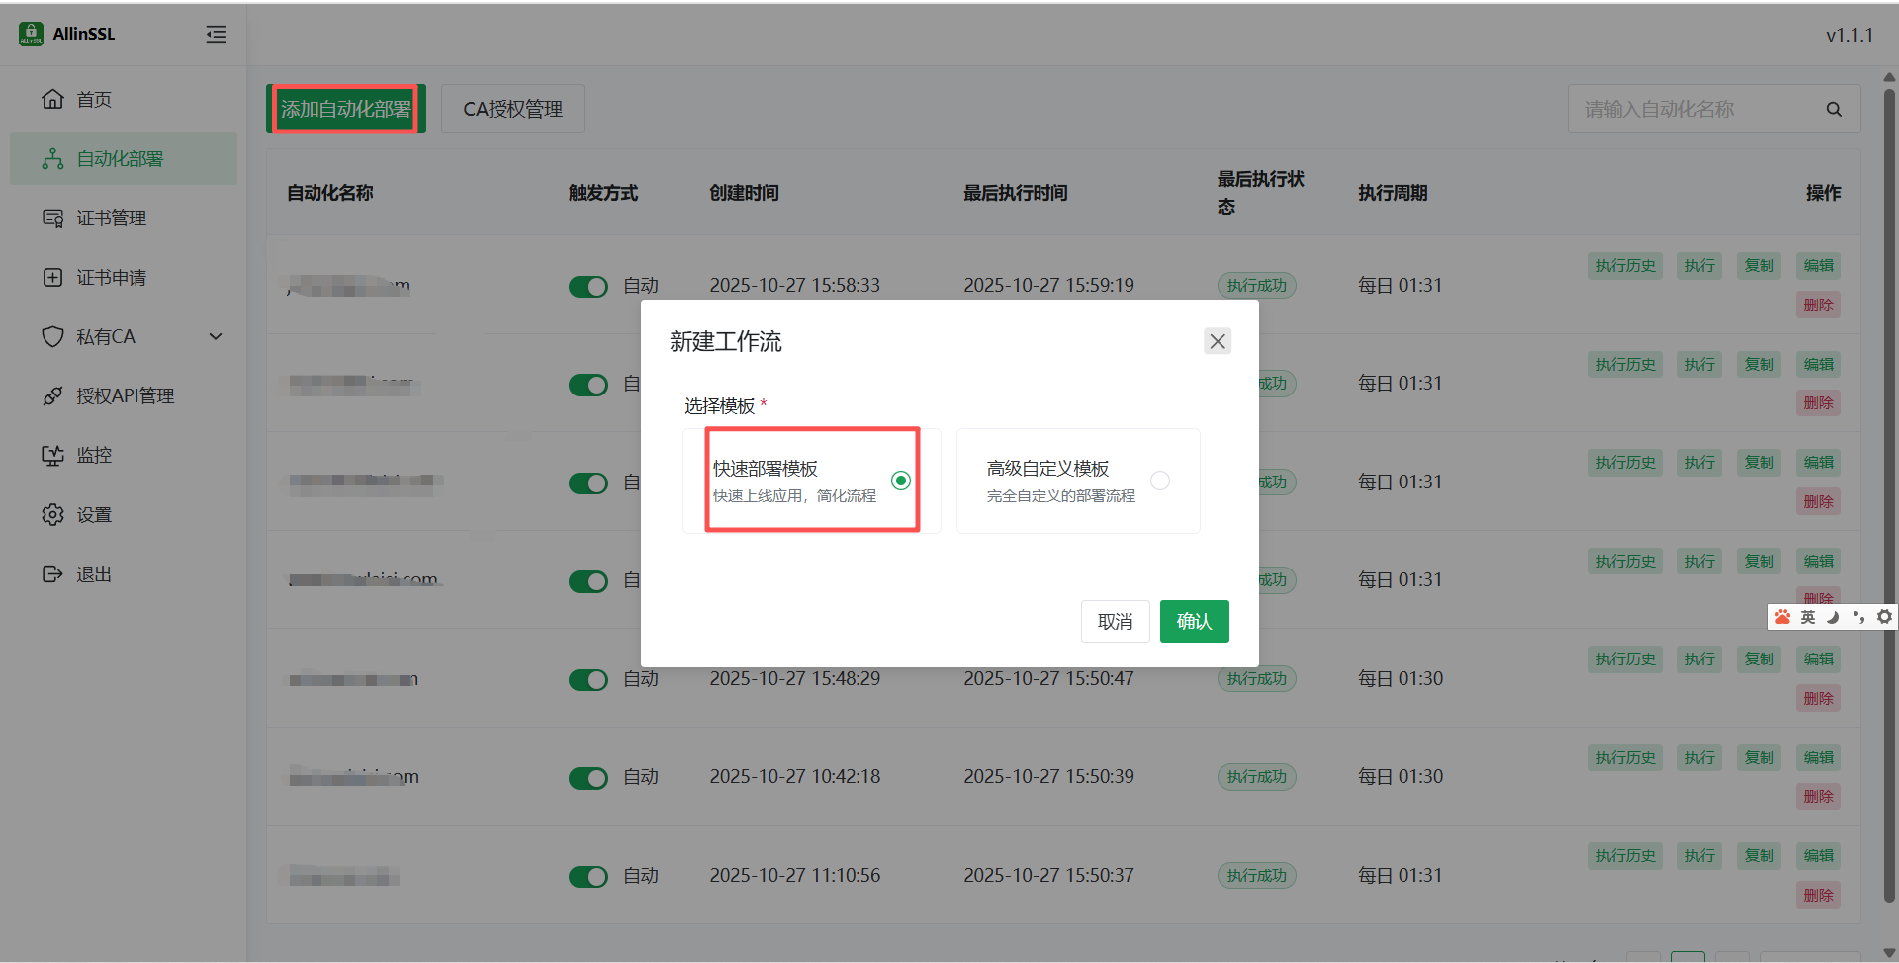Click the search magnifier icon
Image resolution: width=1899 pixels, height=963 pixels.
[1833, 110]
